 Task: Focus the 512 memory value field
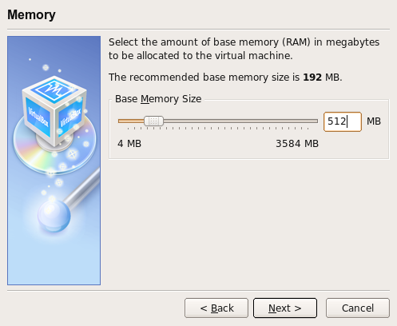(343, 121)
